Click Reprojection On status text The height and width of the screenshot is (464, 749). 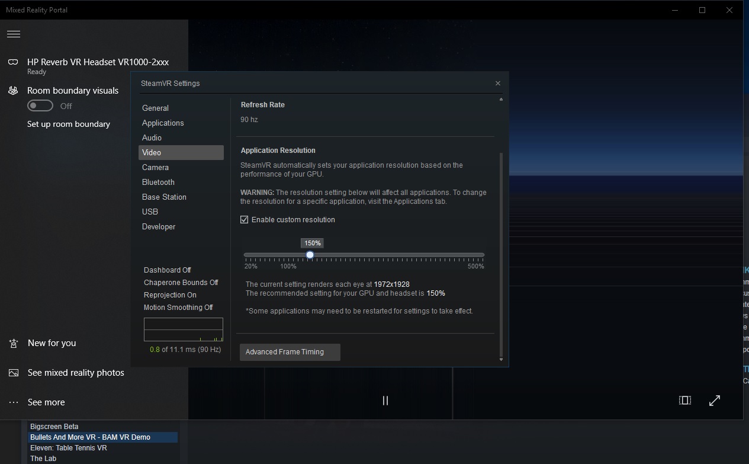pos(170,295)
